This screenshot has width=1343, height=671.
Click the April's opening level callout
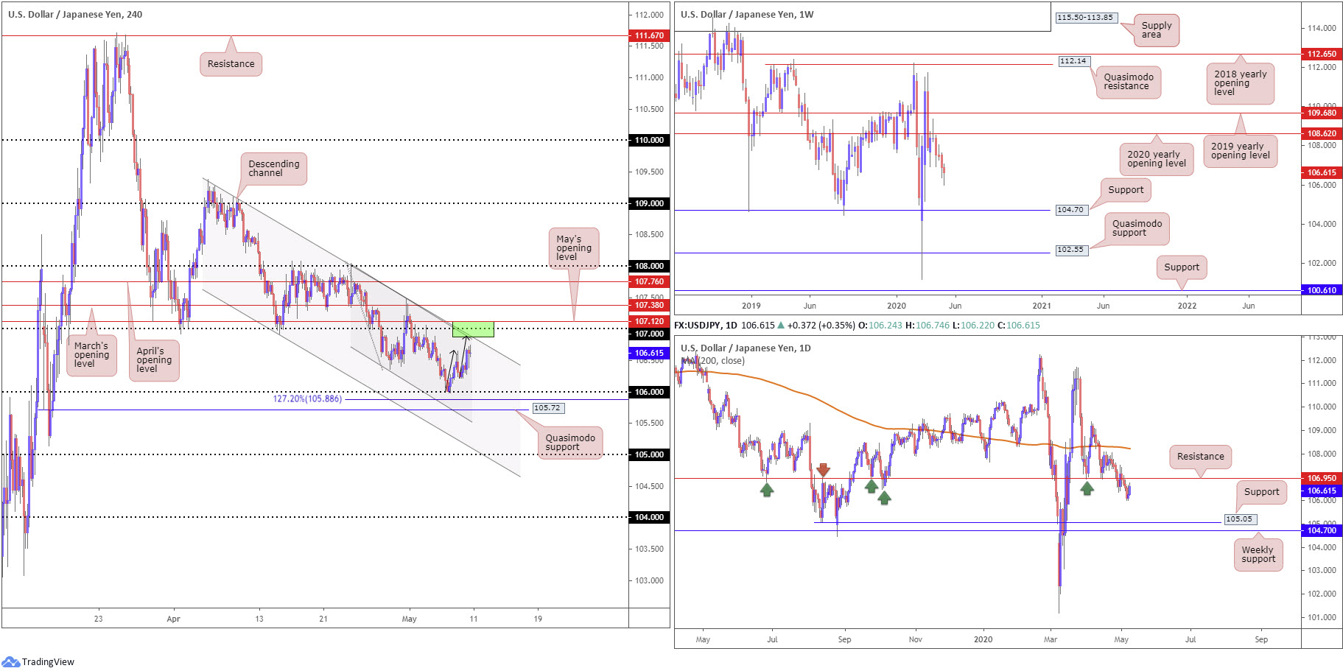point(154,360)
